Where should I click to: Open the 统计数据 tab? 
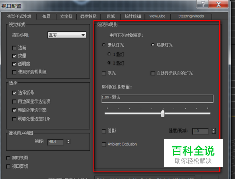point(133,16)
